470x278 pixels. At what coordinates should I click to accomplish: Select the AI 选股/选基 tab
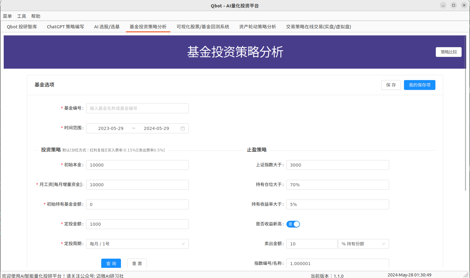coord(107,27)
